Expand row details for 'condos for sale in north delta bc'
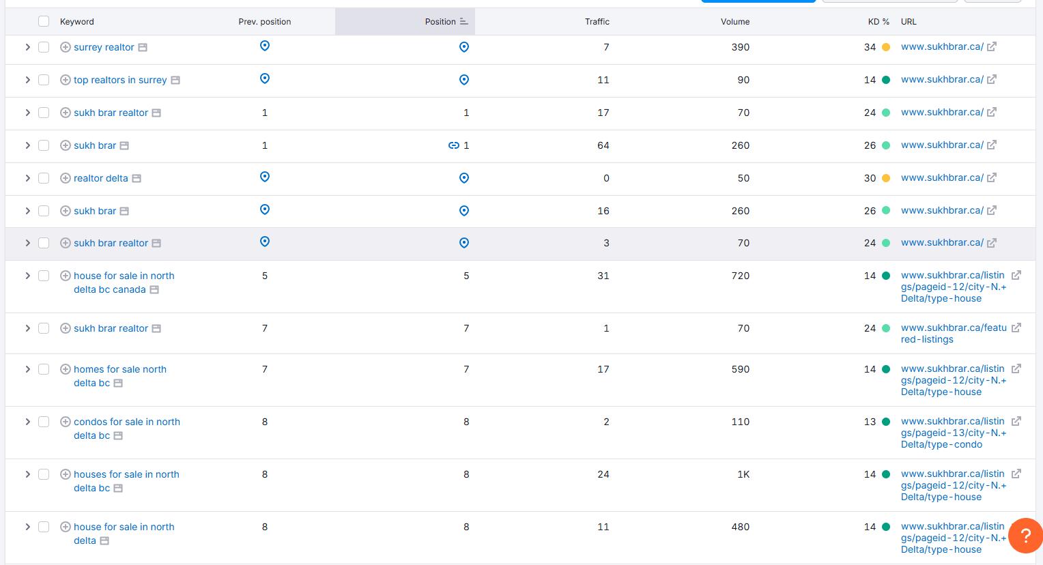 pyautogui.click(x=27, y=422)
